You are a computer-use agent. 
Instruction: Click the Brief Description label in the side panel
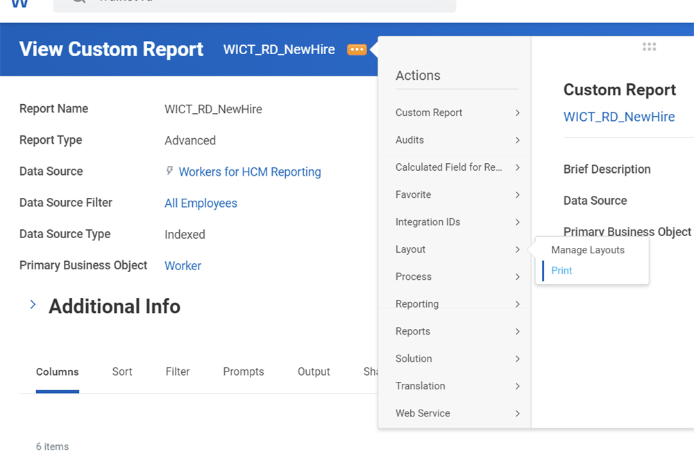coord(607,169)
